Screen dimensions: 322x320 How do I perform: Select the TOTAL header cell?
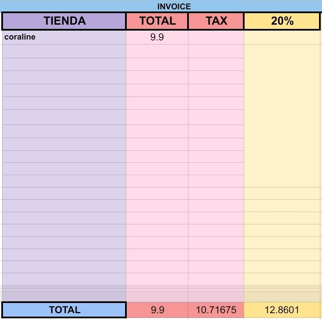point(157,21)
